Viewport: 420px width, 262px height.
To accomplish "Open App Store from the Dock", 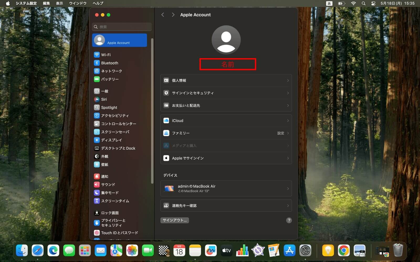I will point(290,251).
